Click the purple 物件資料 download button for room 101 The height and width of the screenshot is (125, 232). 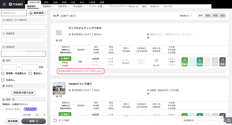tap(215, 62)
